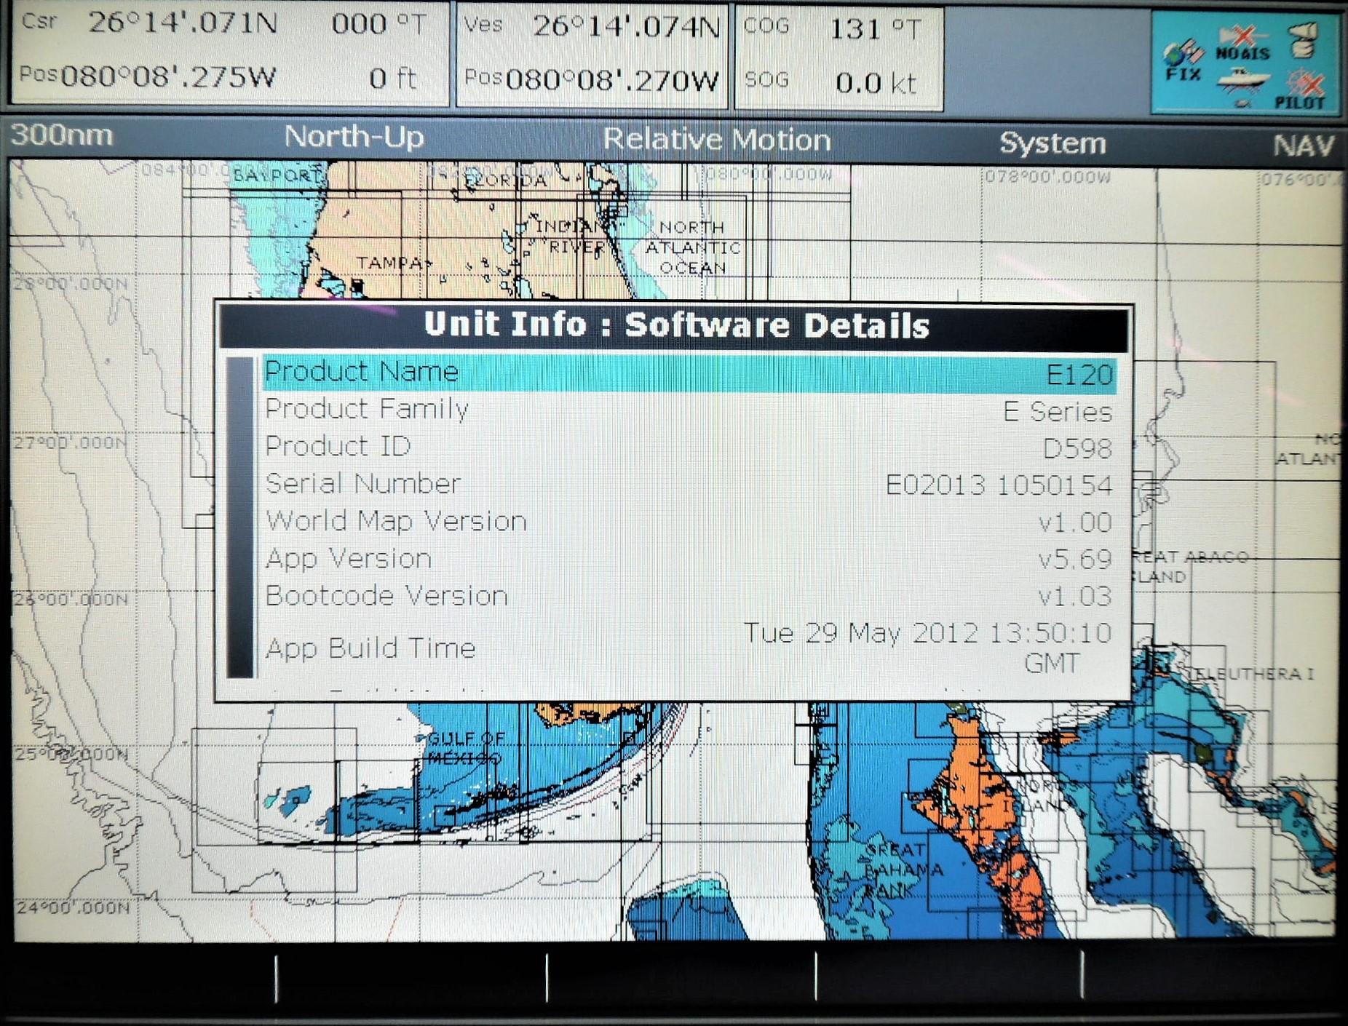Select the App Build Time row
The image size is (1348, 1026).
tap(689, 648)
